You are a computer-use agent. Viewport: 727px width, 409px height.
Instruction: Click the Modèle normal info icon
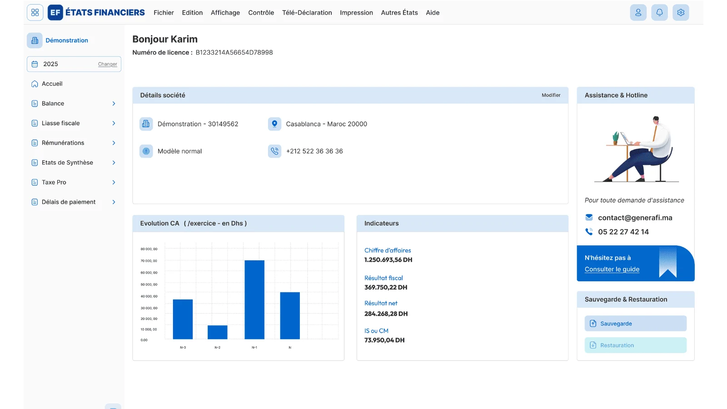146,151
